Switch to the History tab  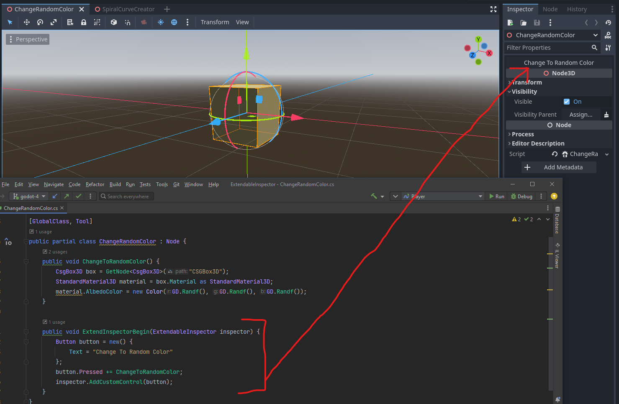coord(577,9)
